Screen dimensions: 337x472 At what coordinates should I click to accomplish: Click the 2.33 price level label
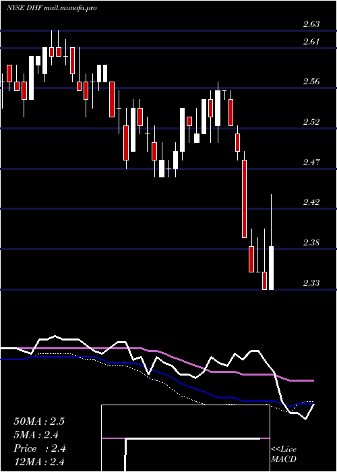(x=311, y=283)
